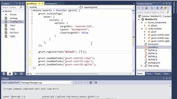
Task: Toggle Word Wrap in Output toolbar
Action: 96,82
